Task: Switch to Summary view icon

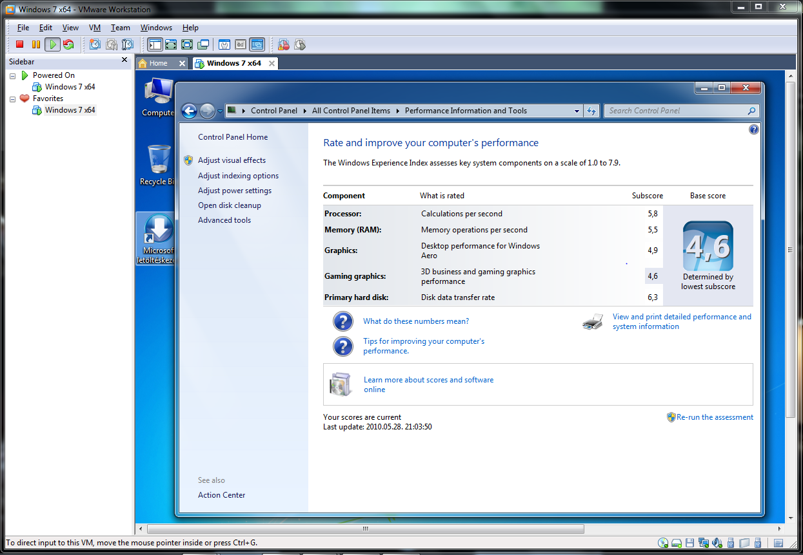Action: (x=224, y=44)
